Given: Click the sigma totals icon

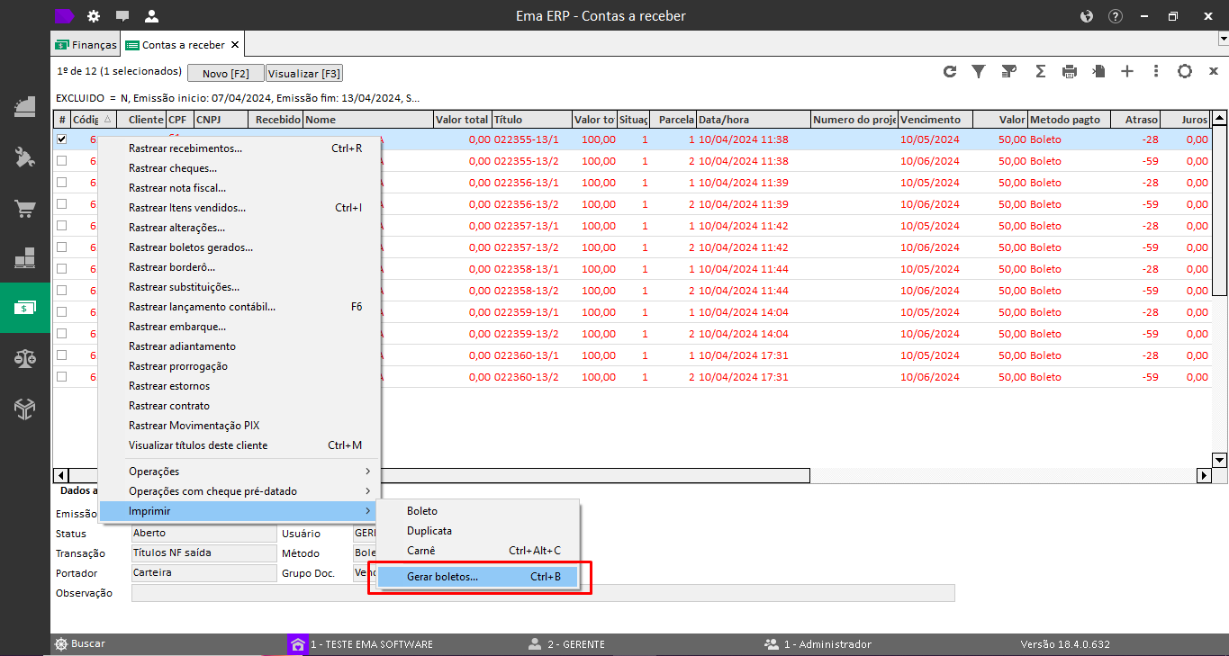Looking at the screenshot, I should (1040, 72).
